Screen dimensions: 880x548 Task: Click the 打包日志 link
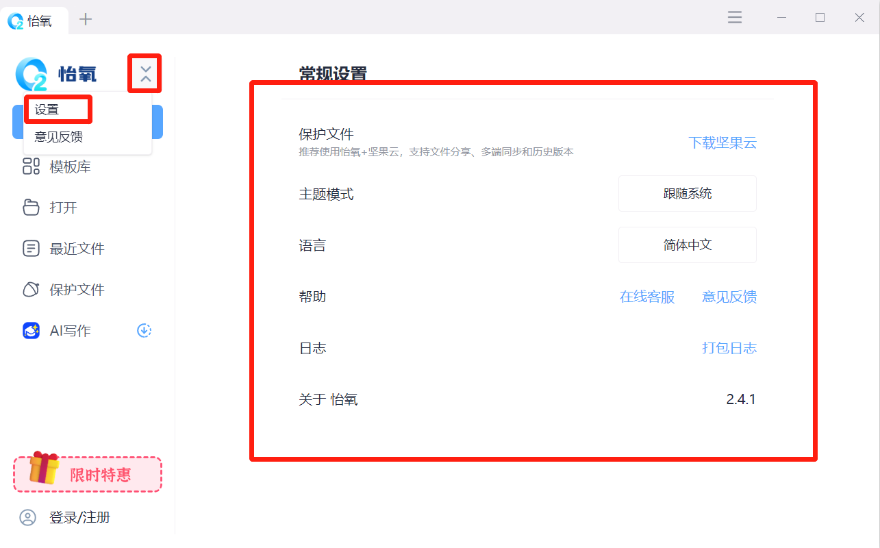click(x=729, y=348)
